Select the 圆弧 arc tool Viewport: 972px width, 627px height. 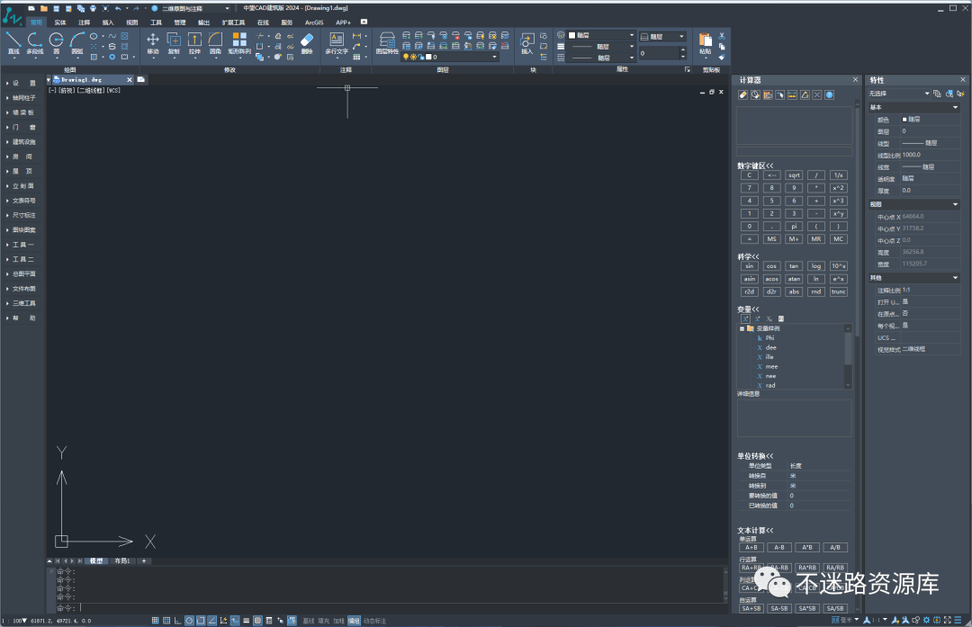coord(76,43)
